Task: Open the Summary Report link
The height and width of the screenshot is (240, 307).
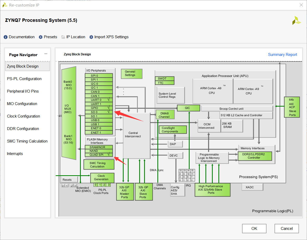Action: [x=283, y=55]
